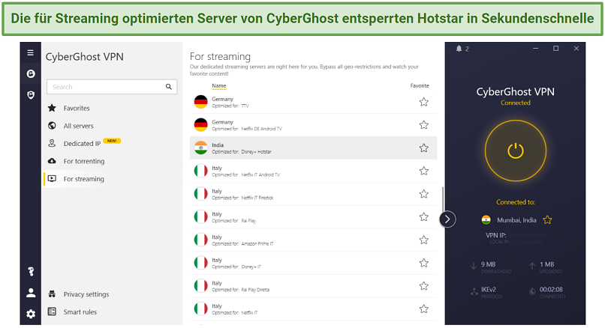This screenshot has width=605, height=328.
Task: Click the NEW! badge next to Dedicated IP
Action: point(112,141)
